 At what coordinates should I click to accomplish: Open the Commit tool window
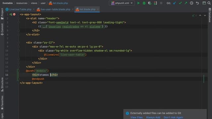tap(2, 29)
